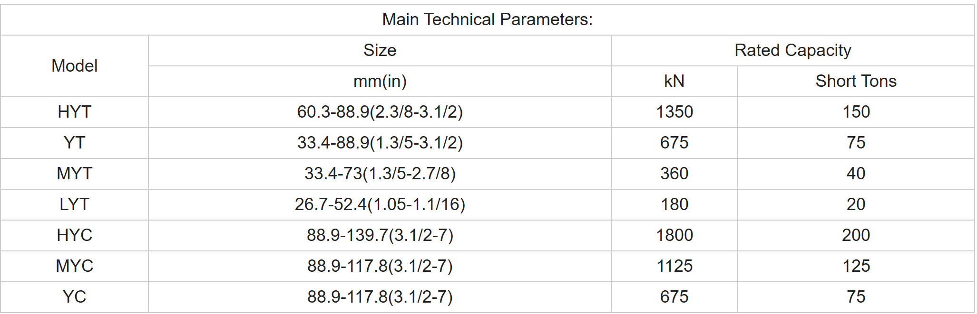This screenshot has width=977, height=314.
Task: Click the 33.4-73(1.3/5-2.7/8) size cell
Action: tap(380, 174)
